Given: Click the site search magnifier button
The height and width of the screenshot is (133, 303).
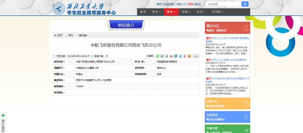Looking at the screenshot, I should (245, 4).
